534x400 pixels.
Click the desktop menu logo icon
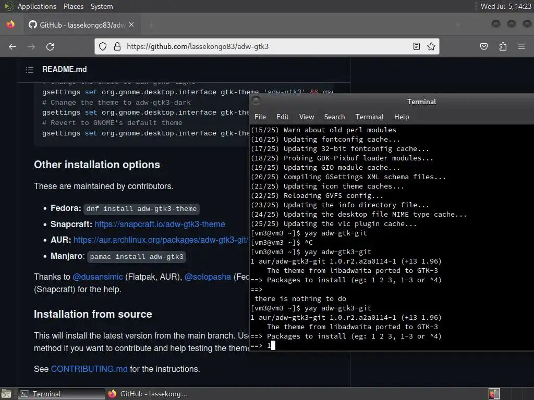pos(9,6)
